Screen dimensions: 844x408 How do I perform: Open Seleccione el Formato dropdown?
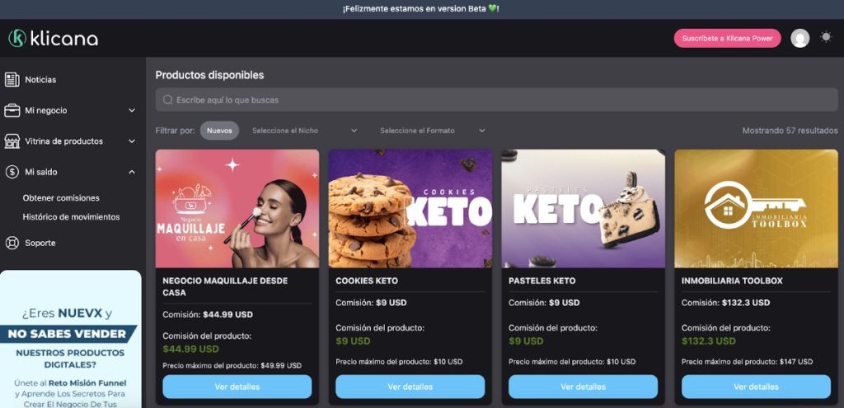pos(432,131)
